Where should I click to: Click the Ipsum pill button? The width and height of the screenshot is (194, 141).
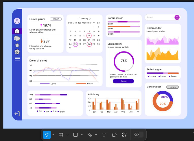click(56, 19)
